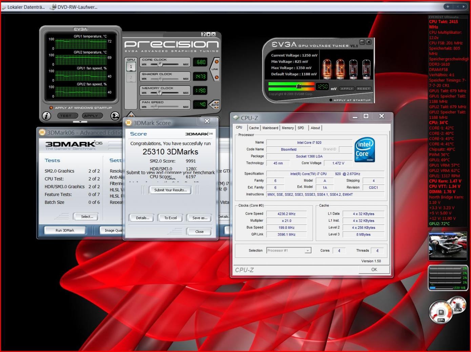471x352 pixels.
Task: Minimize the CPU-Z window
Action: pos(355,116)
